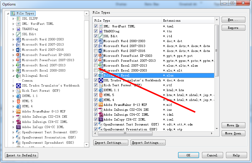The height and width of the screenshot is (163, 252).
Task: Collapse the File Types root node
Action: (8, 14)
